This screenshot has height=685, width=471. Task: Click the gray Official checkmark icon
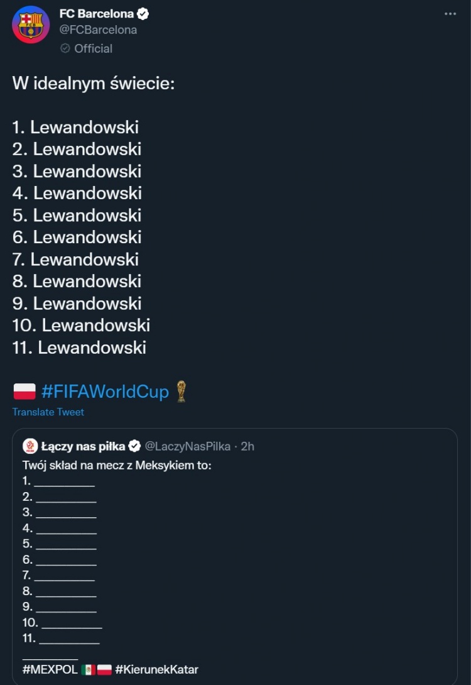[x=65, y=48]
